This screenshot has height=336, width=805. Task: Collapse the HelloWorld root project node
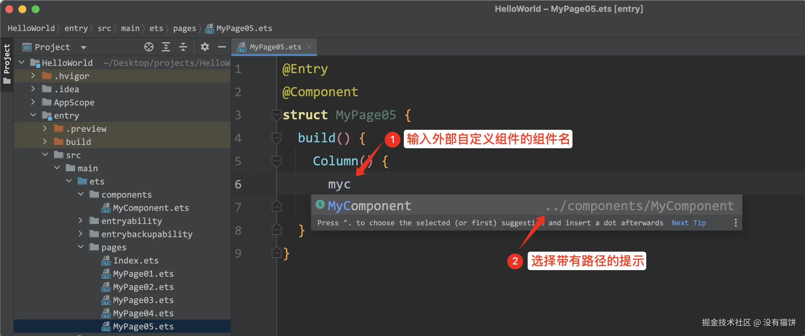click(22, 62)
